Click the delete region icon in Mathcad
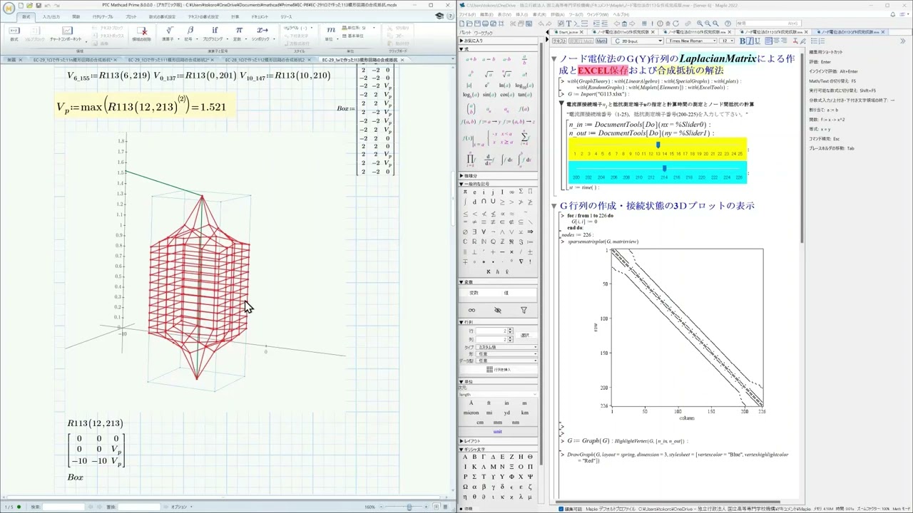 tap(141, 33)
